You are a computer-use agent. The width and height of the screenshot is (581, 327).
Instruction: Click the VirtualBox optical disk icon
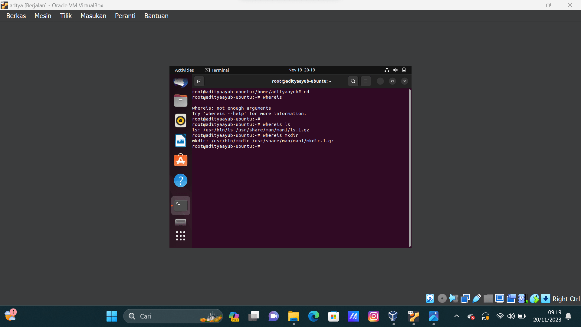click(x=442, y=299)
